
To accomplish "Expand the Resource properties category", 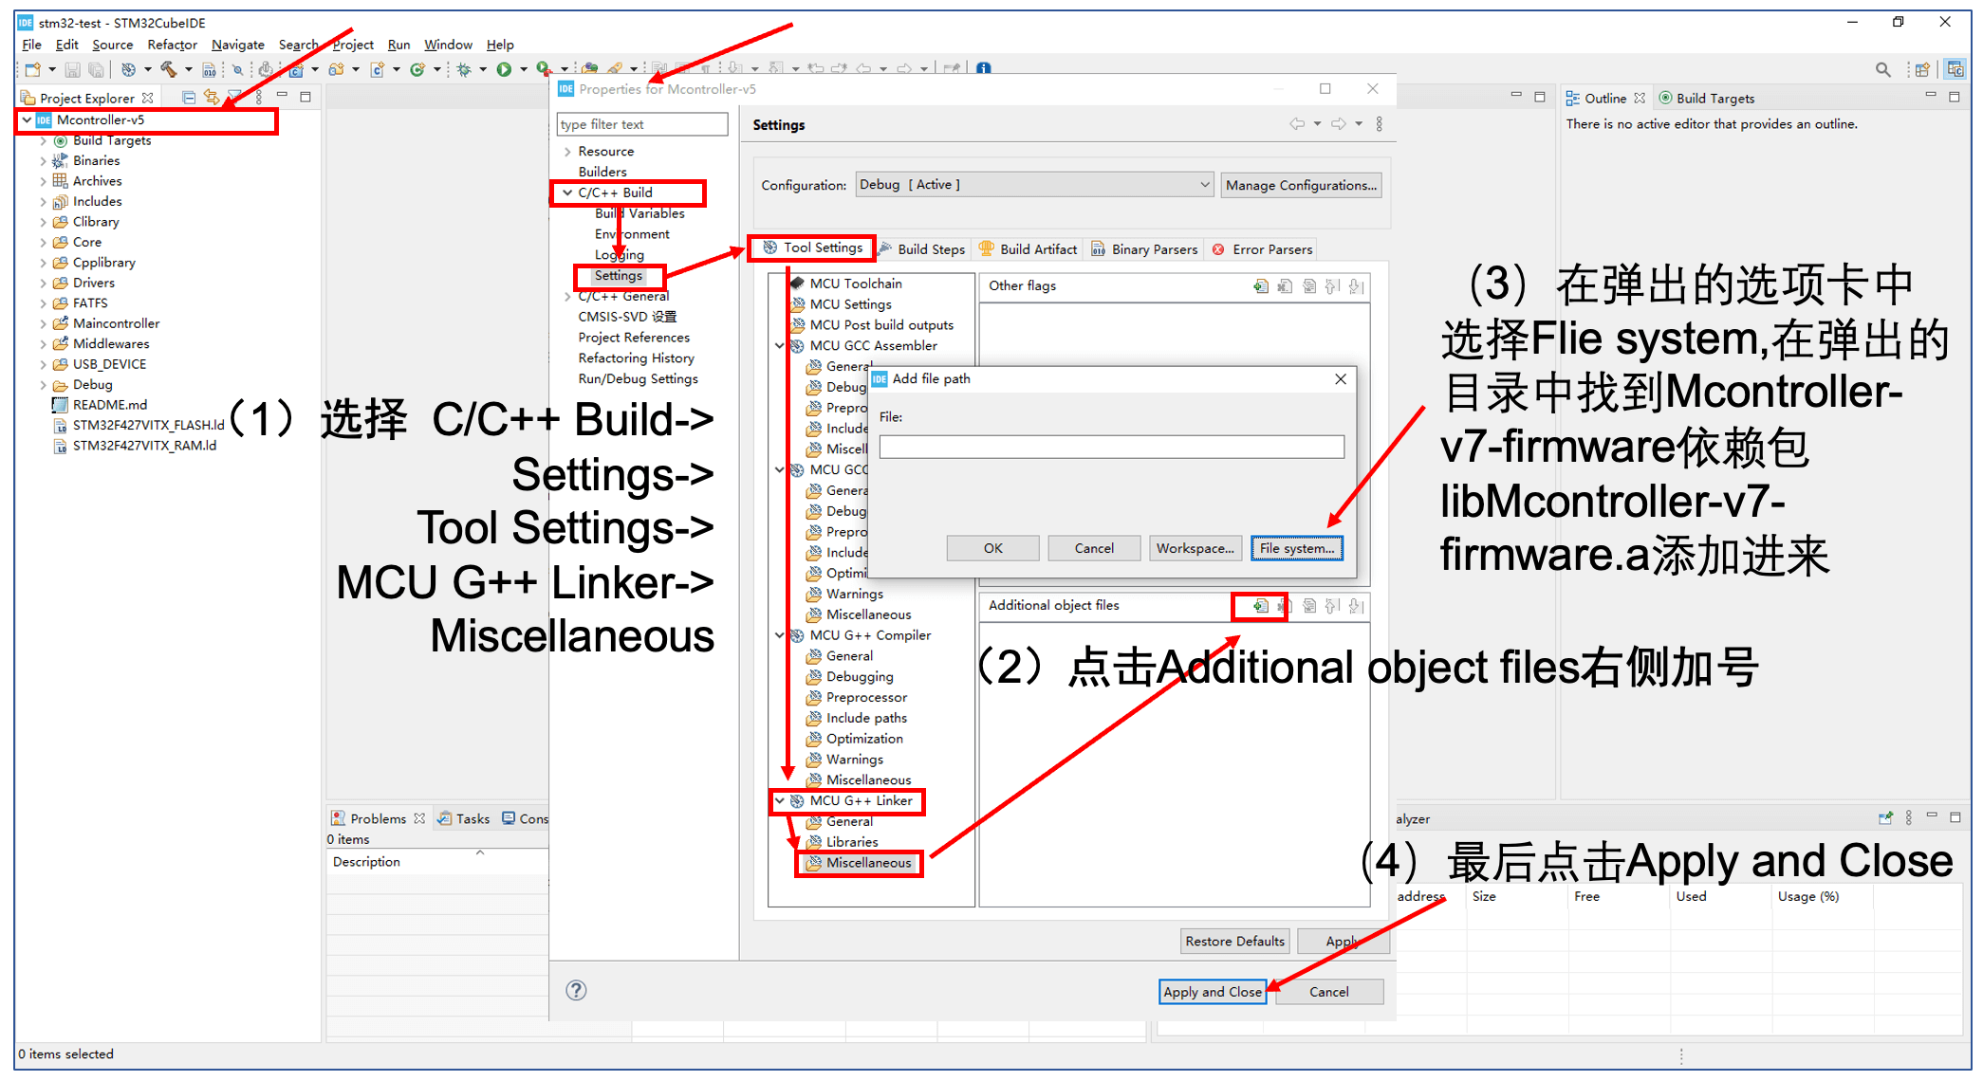I will (x=567, y=152).
